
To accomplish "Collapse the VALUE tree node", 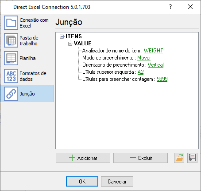I will [x=70, y=44].
